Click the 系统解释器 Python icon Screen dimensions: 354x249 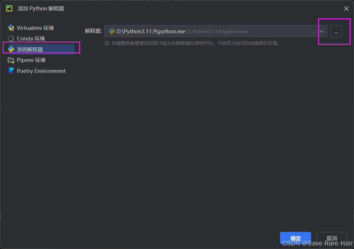(11, 49)
